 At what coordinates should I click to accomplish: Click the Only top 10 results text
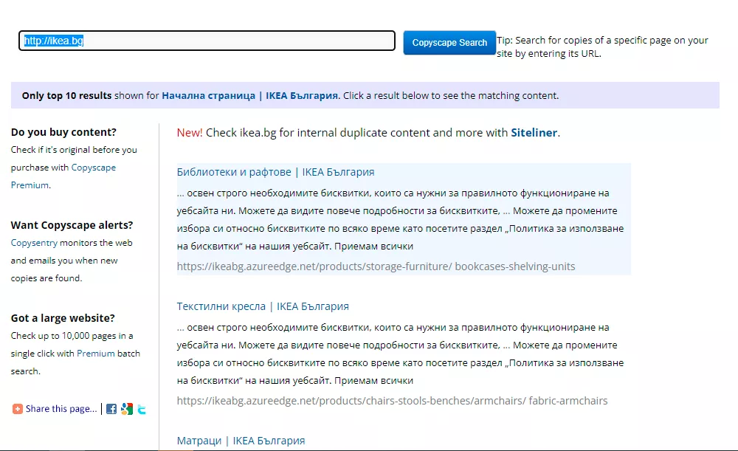[66, 95]
